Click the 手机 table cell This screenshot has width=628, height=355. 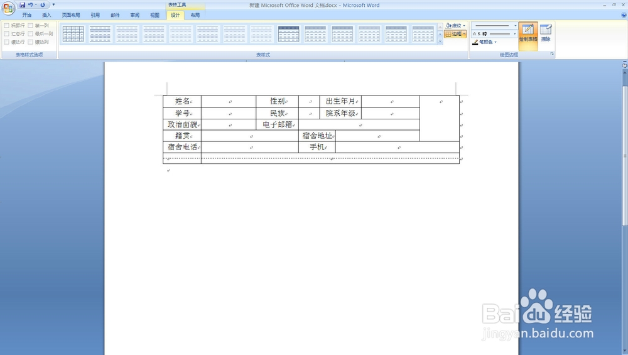317,147
